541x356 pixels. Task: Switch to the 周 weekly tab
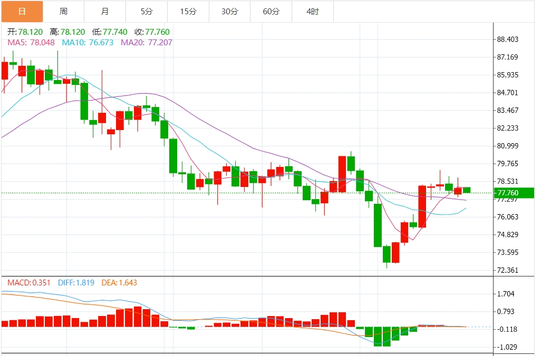point(63,12)
